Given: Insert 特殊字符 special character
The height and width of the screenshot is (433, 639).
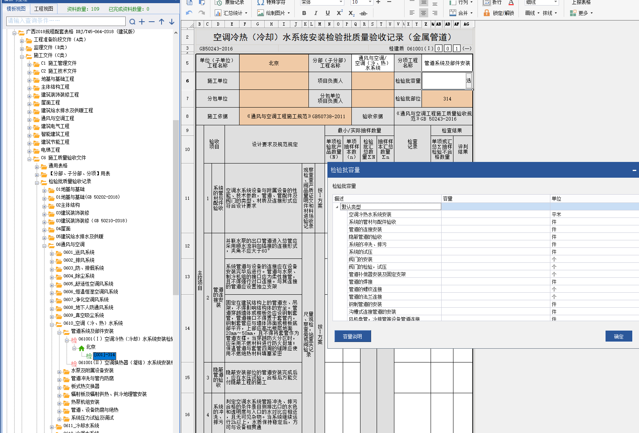Looking at the screenshot, I should [271, 2].
